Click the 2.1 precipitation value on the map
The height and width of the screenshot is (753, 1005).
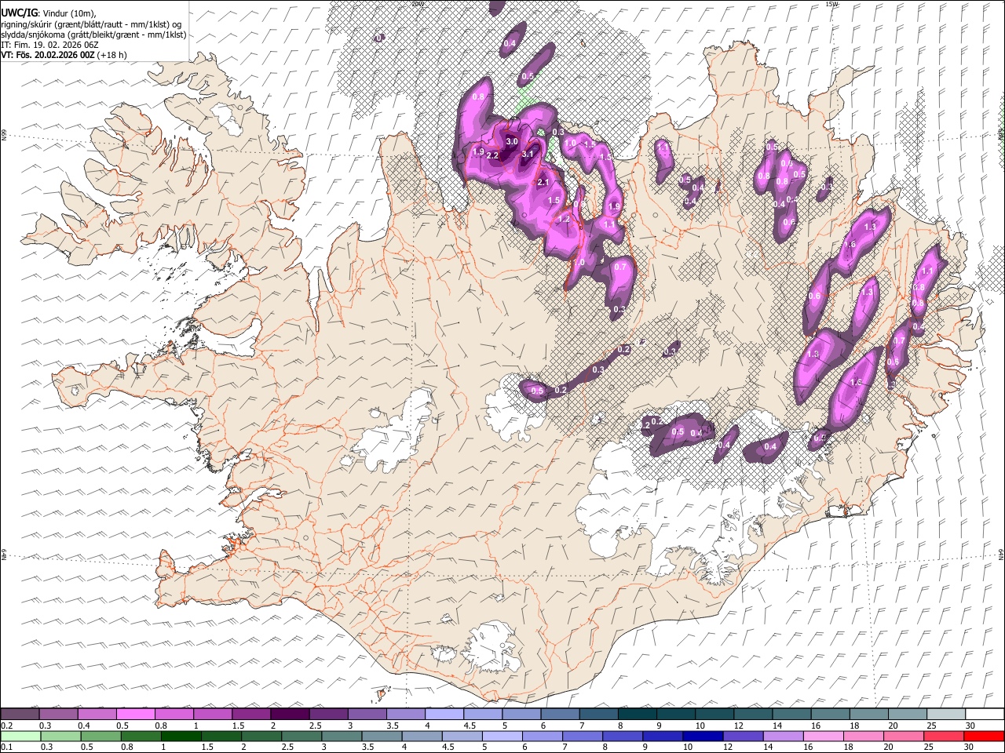click(542, 182)
